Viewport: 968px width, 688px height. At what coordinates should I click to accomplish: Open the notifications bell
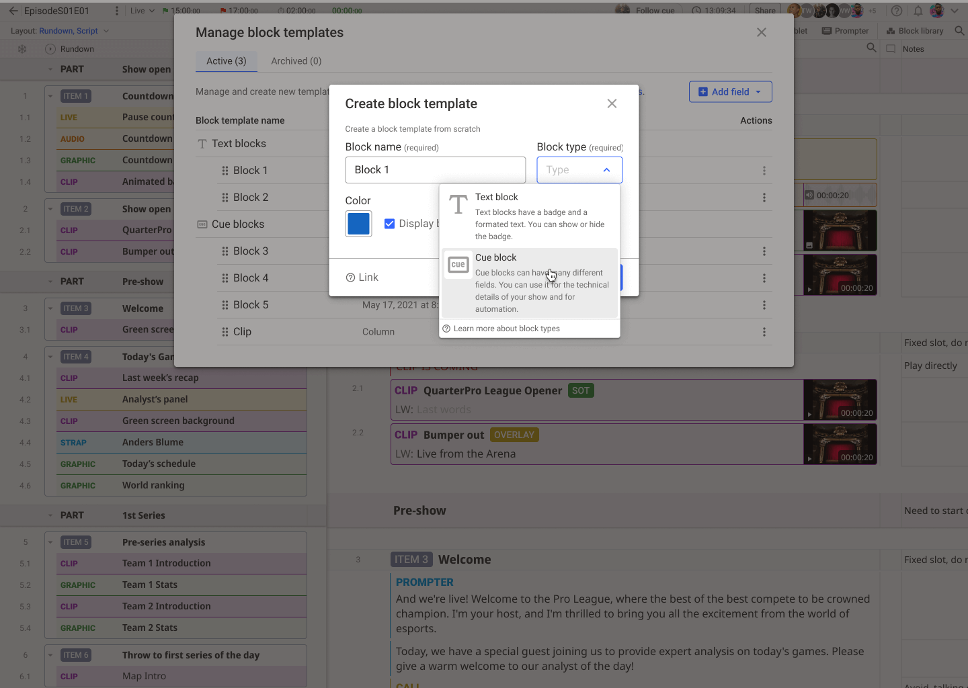[918, 11]
